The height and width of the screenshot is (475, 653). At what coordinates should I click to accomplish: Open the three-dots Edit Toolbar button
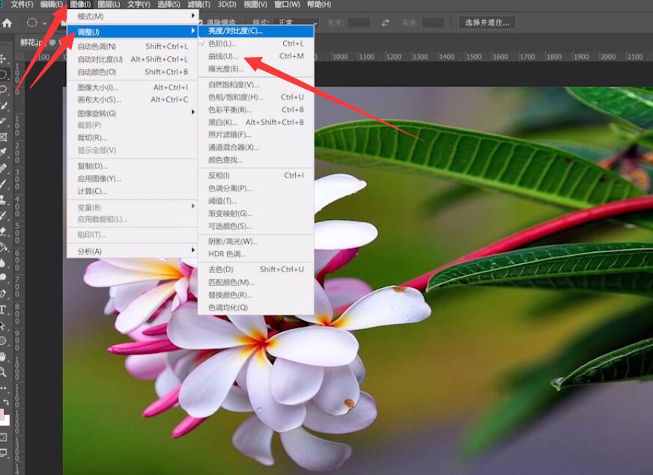coord(3,387)
